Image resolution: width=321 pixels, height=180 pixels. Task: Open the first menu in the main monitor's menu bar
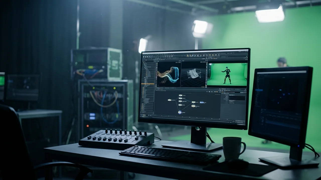tap(143, 54)
